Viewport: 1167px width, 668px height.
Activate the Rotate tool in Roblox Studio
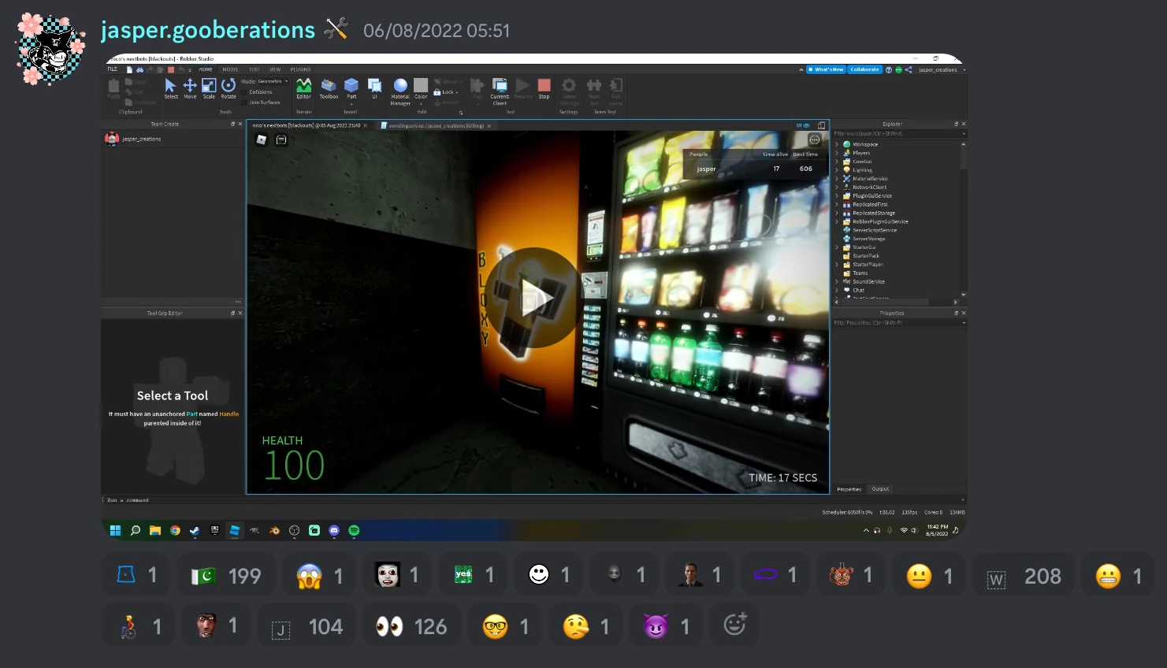(229, 88)
